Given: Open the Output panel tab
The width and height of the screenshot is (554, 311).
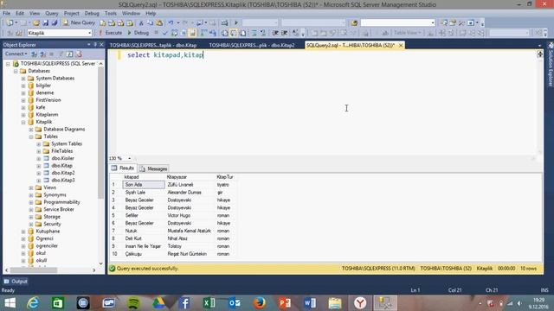Looking at the screenshot, I should pyautogui.click(x=16, y=282).
